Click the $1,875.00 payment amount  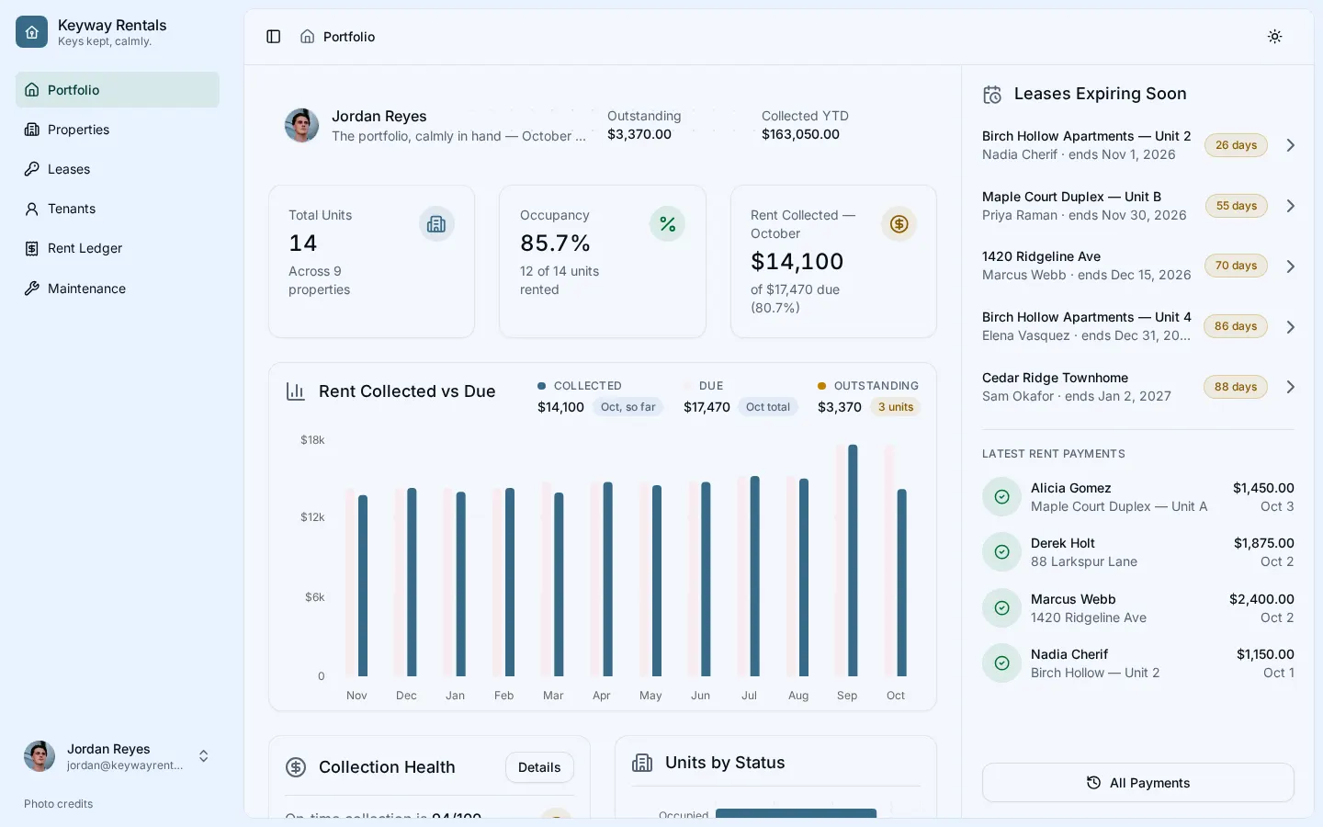click(1263, 543)
